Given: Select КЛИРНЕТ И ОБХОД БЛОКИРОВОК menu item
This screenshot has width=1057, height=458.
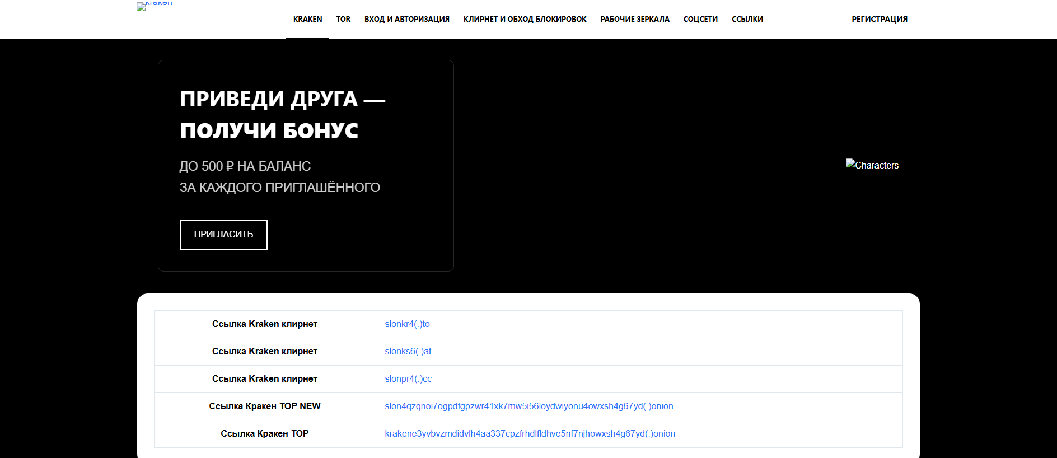Looking at the screenshot, I should [x=525, y=19].
